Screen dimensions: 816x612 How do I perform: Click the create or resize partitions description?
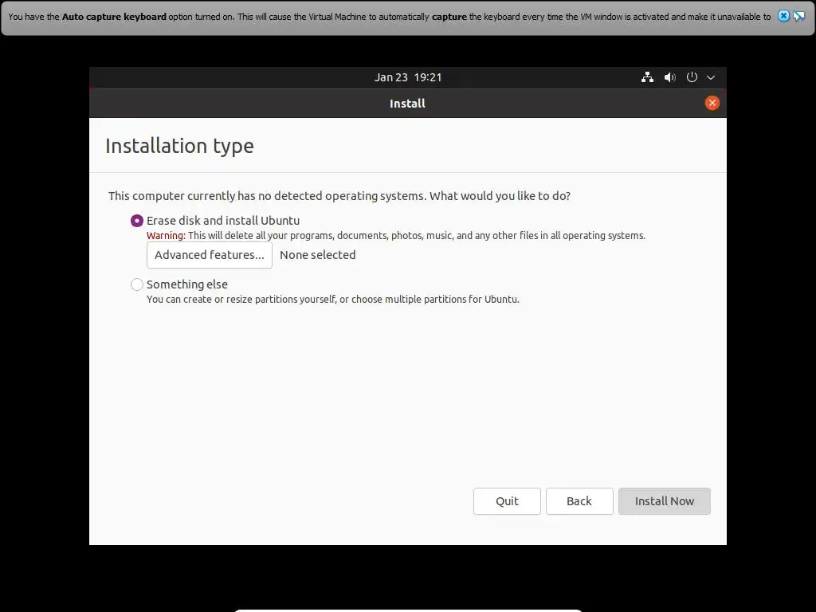tap(332, 300)
